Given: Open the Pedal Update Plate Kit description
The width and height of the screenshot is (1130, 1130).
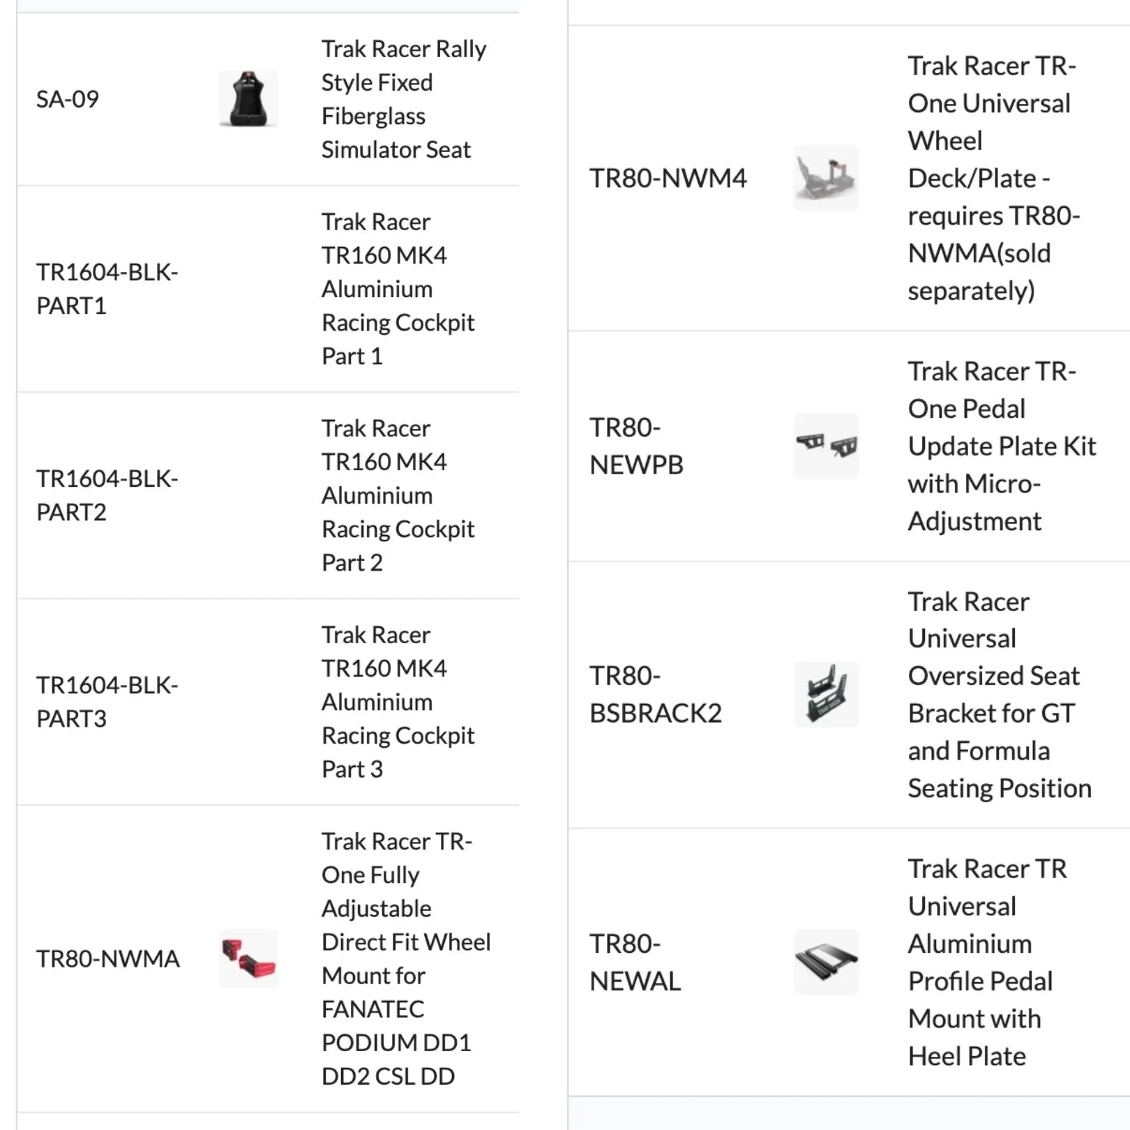Looking at the screenshot, I should (x=1002, y=446).
